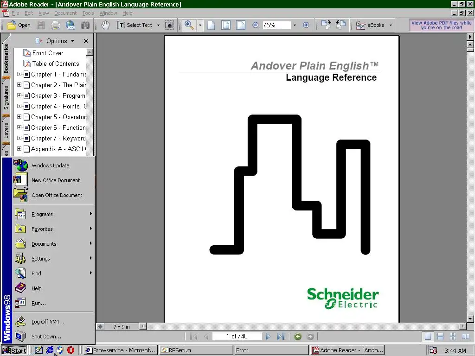Click the Save (floppy disk) icon

[41, 25]
